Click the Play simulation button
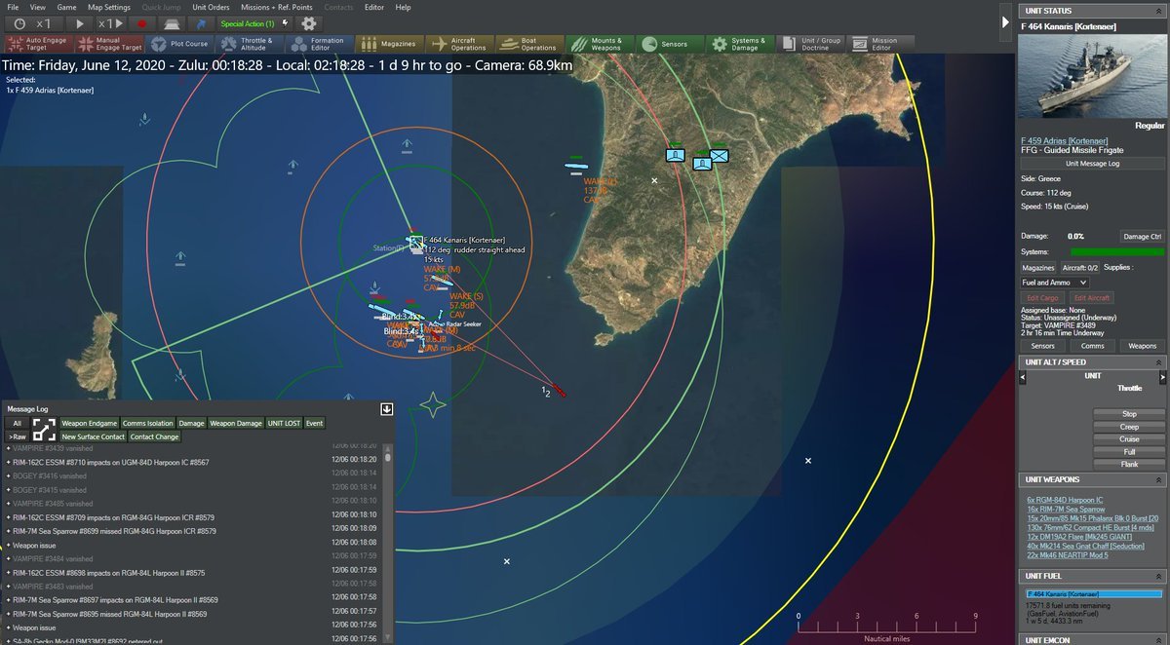This screenshot has width=1170, height=645. pos(80,22)
